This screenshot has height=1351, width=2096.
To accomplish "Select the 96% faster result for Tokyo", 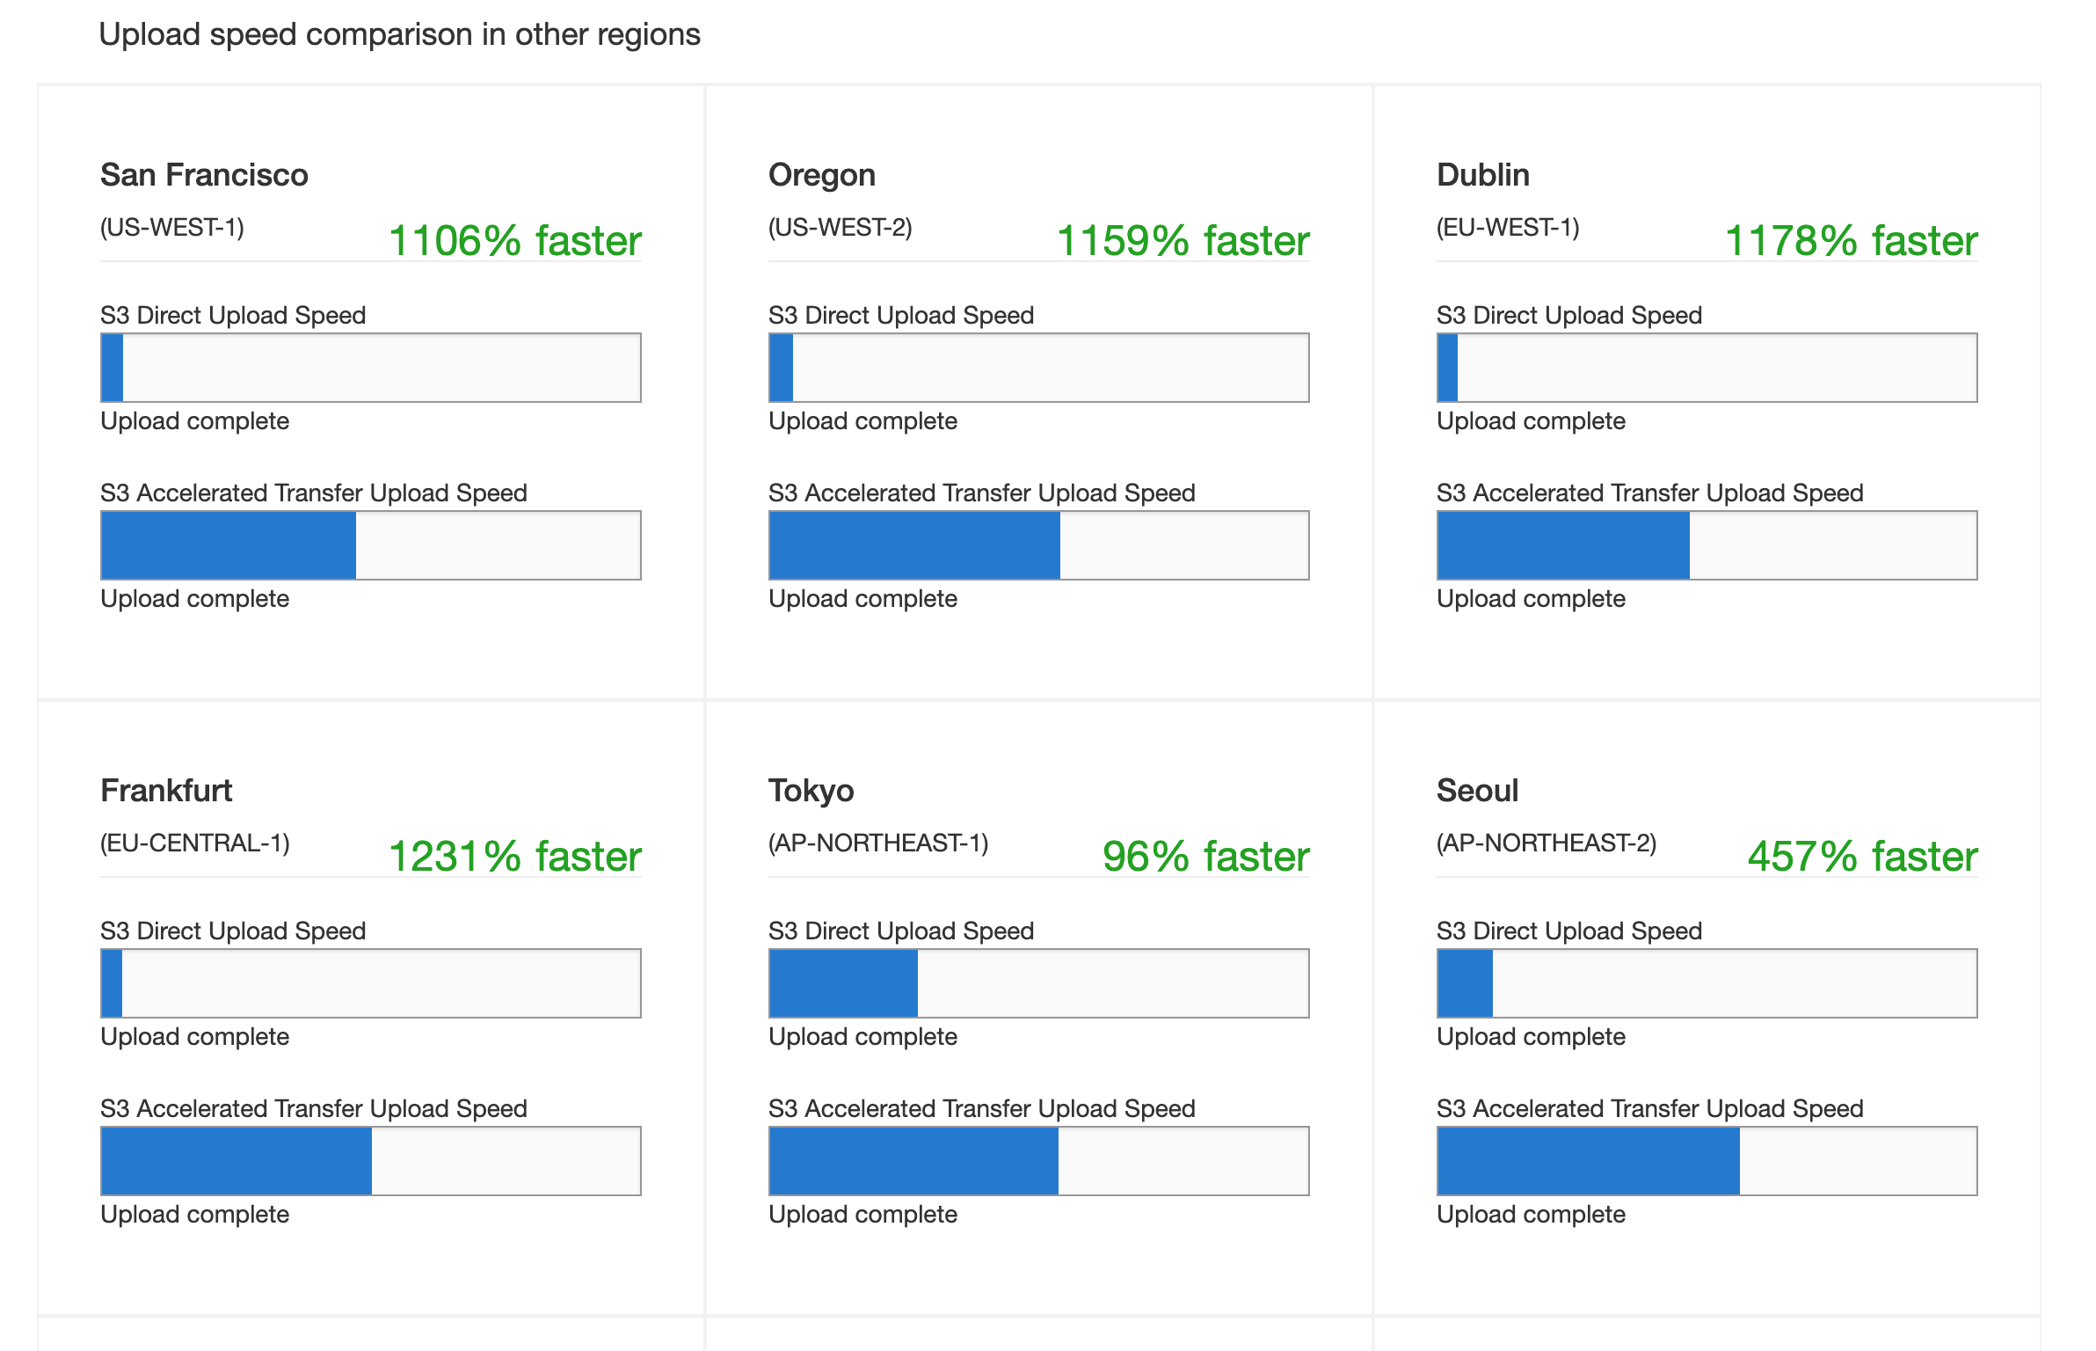I will [1205, 855].
